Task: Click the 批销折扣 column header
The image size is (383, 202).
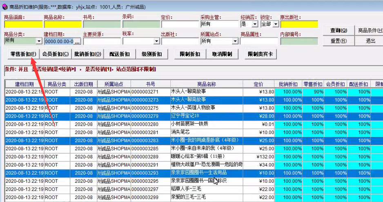Action: [288, 84]
